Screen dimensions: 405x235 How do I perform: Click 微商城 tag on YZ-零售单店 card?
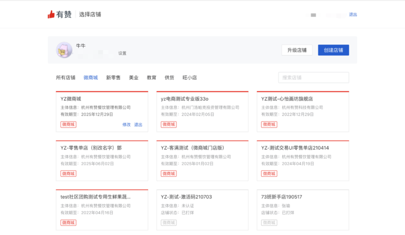[x=68, y=173]
